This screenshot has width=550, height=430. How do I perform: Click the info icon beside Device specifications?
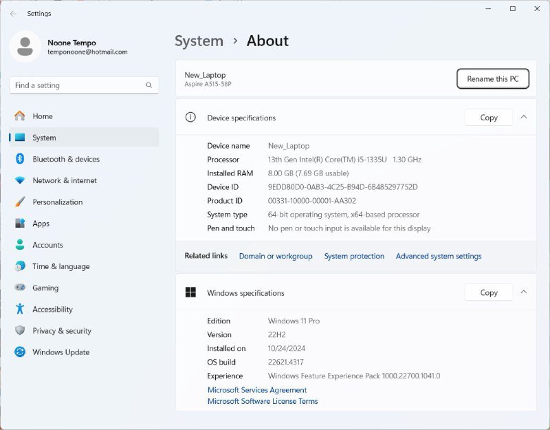click(x=190, y=117)
